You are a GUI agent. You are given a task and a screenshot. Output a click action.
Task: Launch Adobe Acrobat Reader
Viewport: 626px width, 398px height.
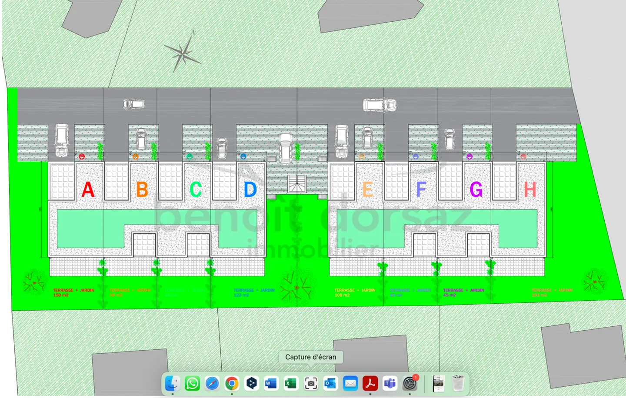point(370,384)
